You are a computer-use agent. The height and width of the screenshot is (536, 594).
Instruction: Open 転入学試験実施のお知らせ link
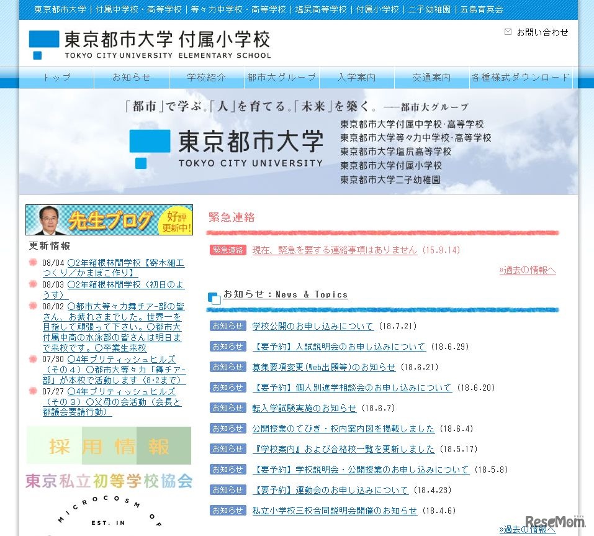pyautogui.click(x=304, y=408)
